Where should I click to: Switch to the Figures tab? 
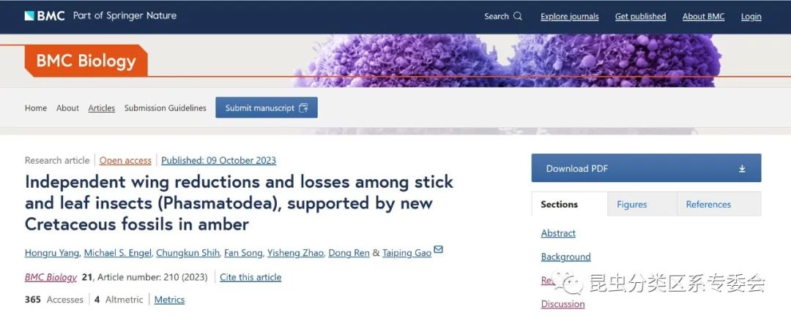tap(631, 204)
